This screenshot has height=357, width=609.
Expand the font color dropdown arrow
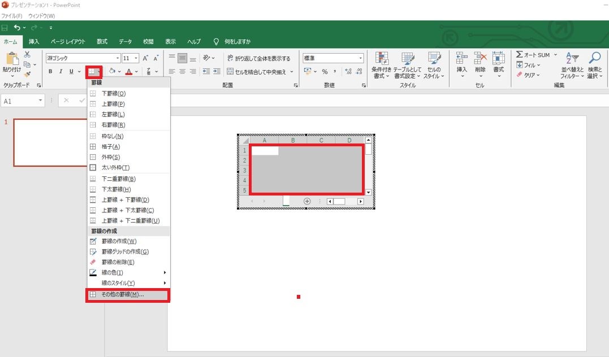pyautogui.click(x=136, y=72)
